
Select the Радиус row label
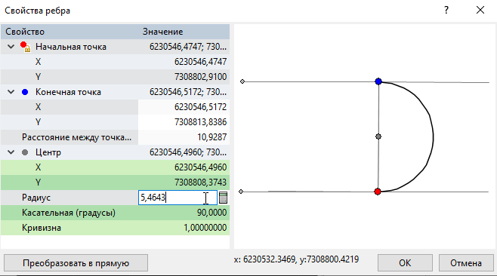point(36,198)
